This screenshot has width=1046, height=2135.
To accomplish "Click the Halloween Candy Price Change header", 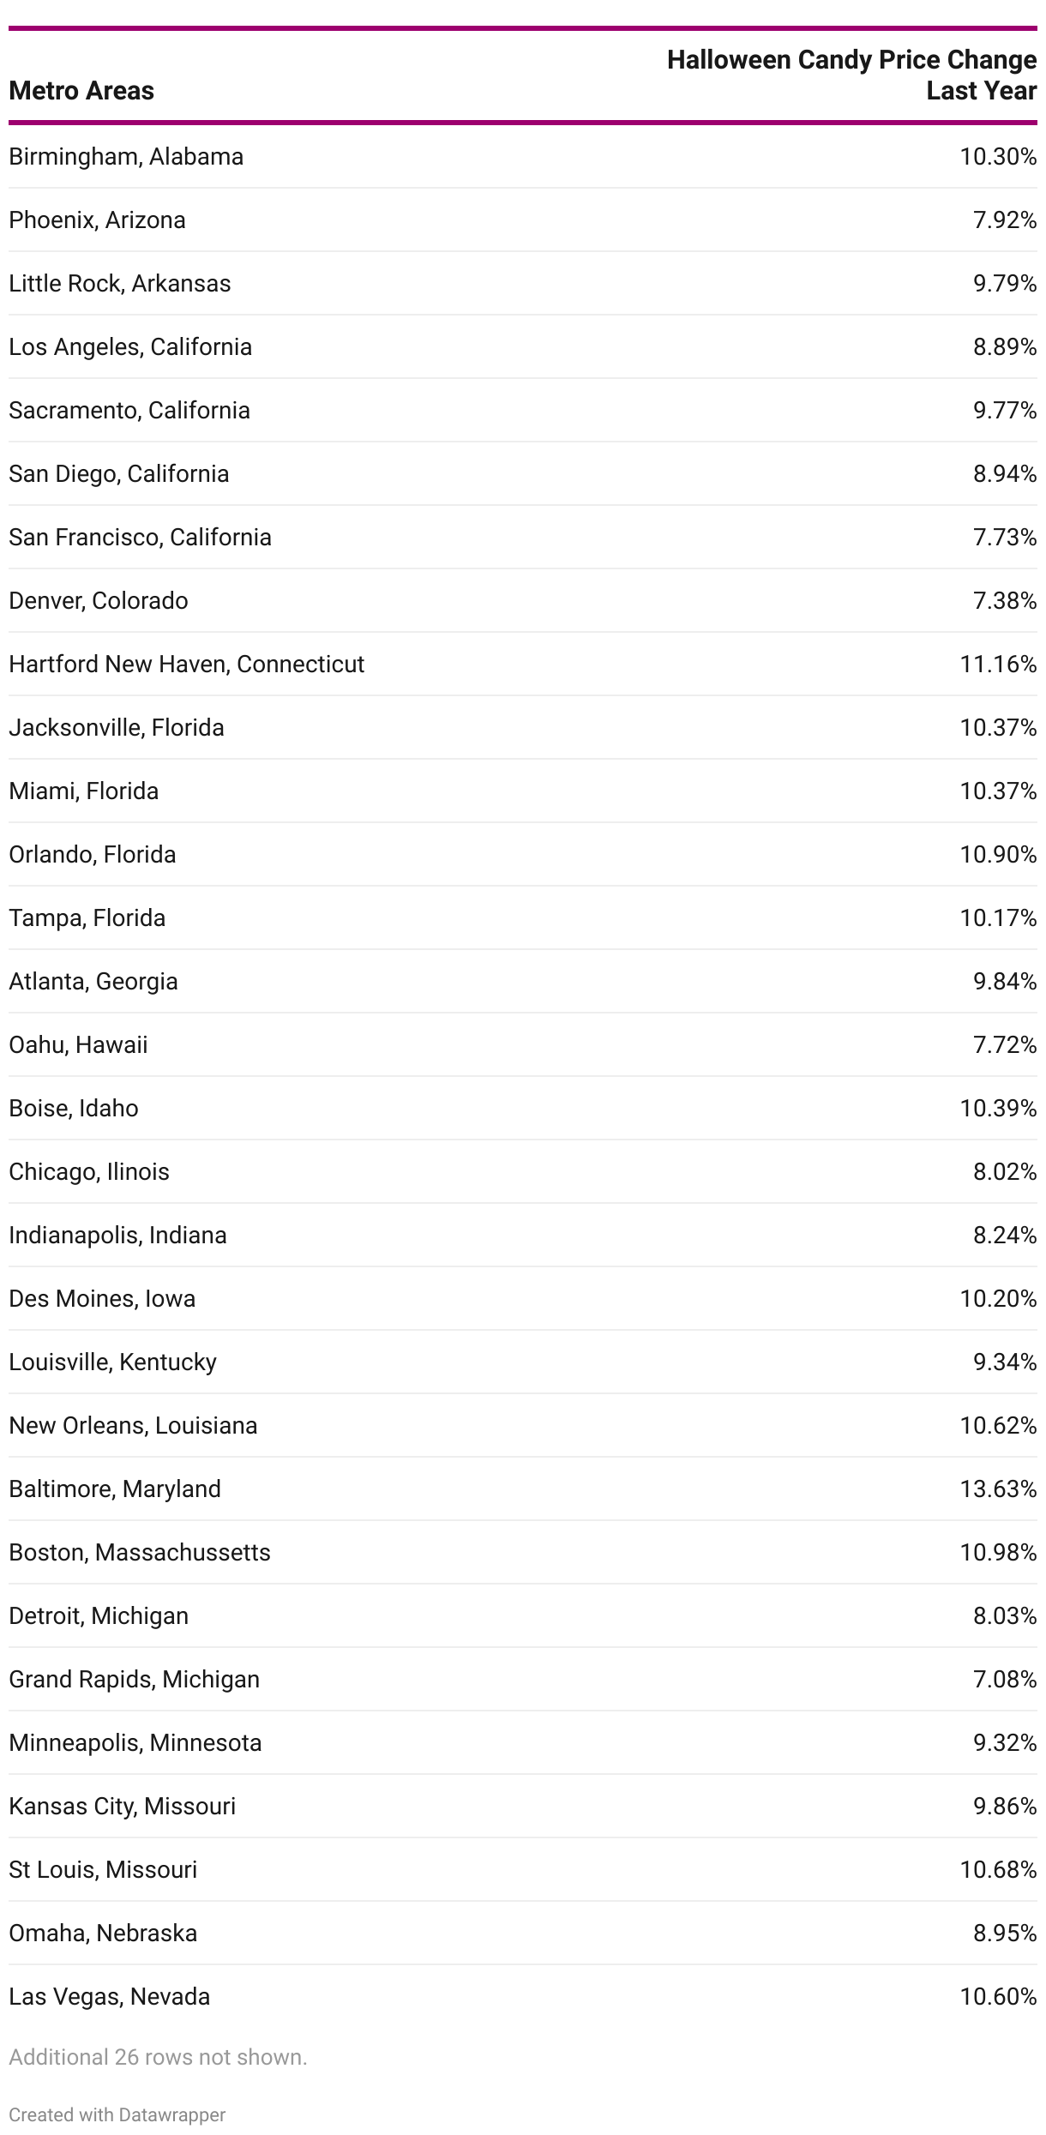I will coord(852,75).
